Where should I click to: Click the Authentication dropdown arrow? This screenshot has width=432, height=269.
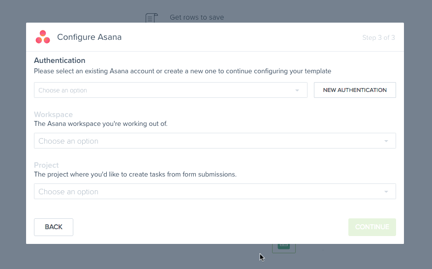coord(297,90)
